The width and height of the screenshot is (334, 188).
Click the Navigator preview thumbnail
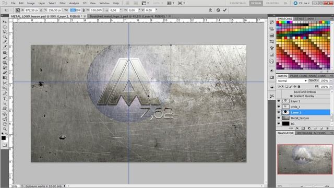pos(305,159)
